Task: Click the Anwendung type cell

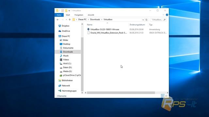Action: pyautogui.click(x=154, y=30)
